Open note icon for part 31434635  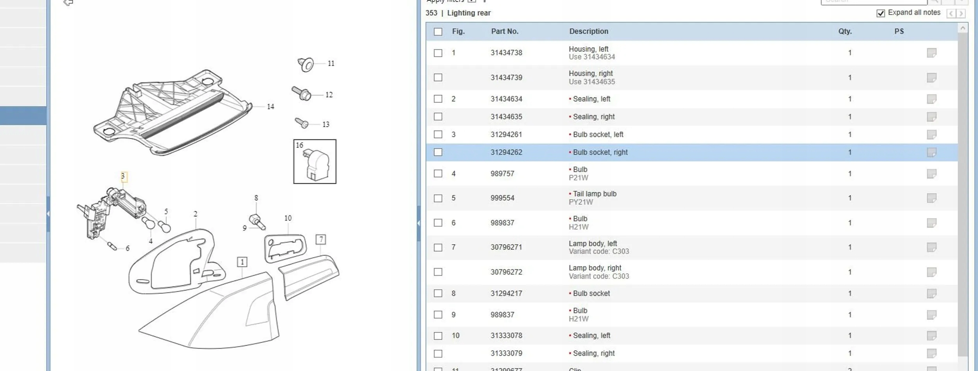pos(931,117)
